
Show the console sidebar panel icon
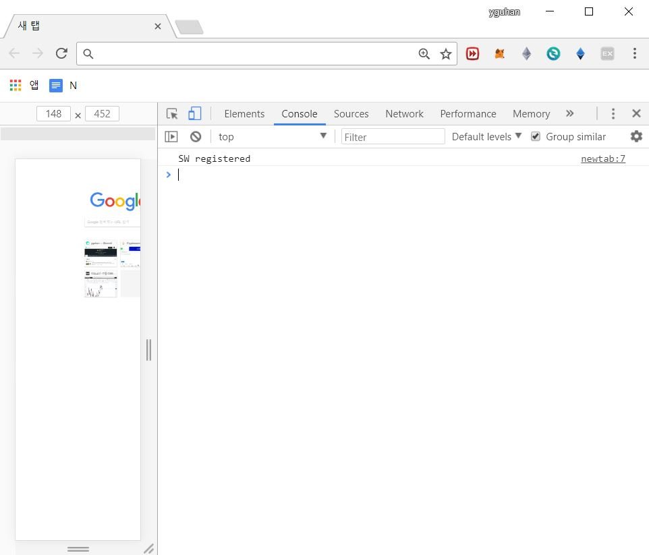[x=171, y=137]
